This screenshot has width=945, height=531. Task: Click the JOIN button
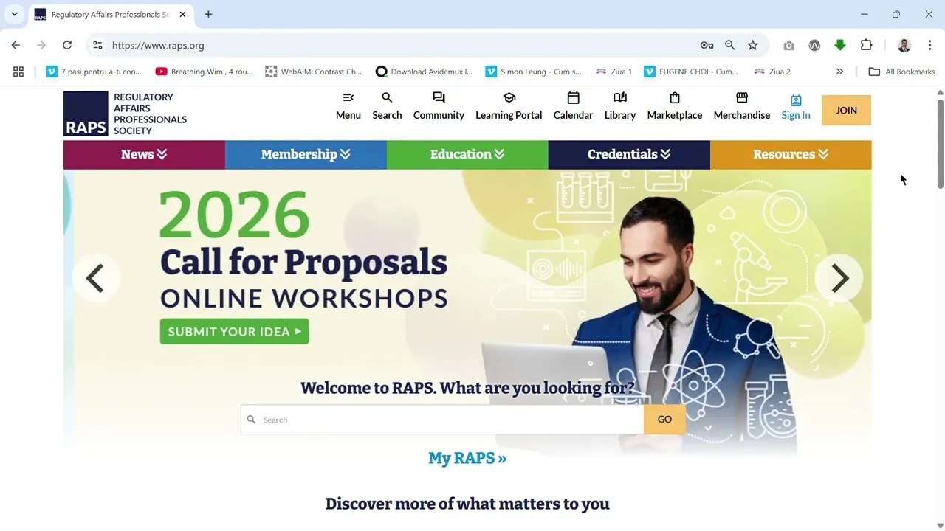coord(846,110)
